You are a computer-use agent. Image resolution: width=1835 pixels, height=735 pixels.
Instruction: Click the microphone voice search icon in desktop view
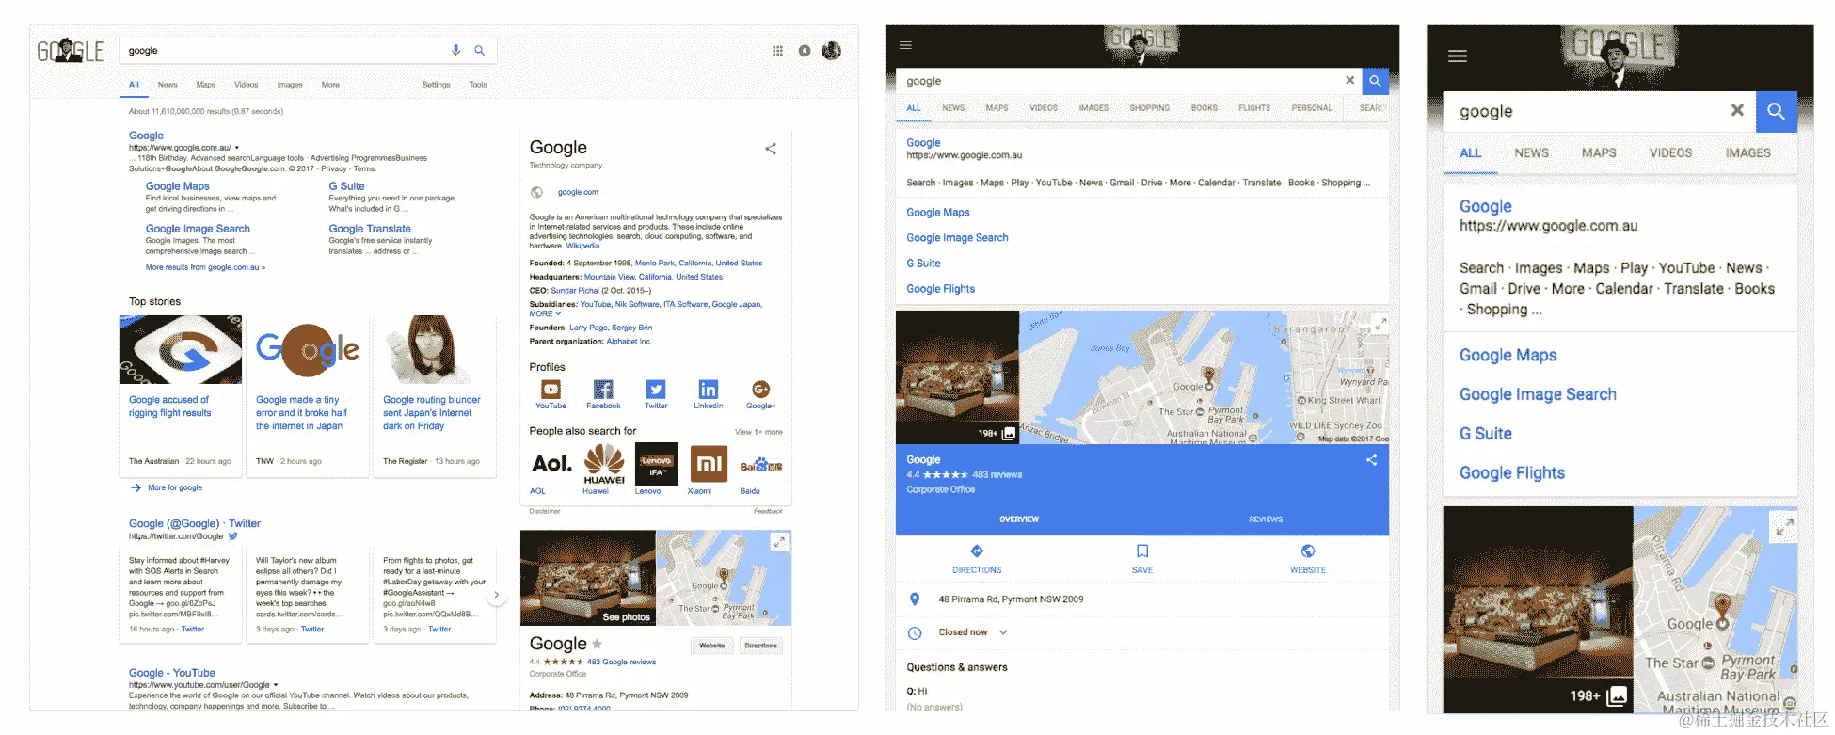coord(455,50)
